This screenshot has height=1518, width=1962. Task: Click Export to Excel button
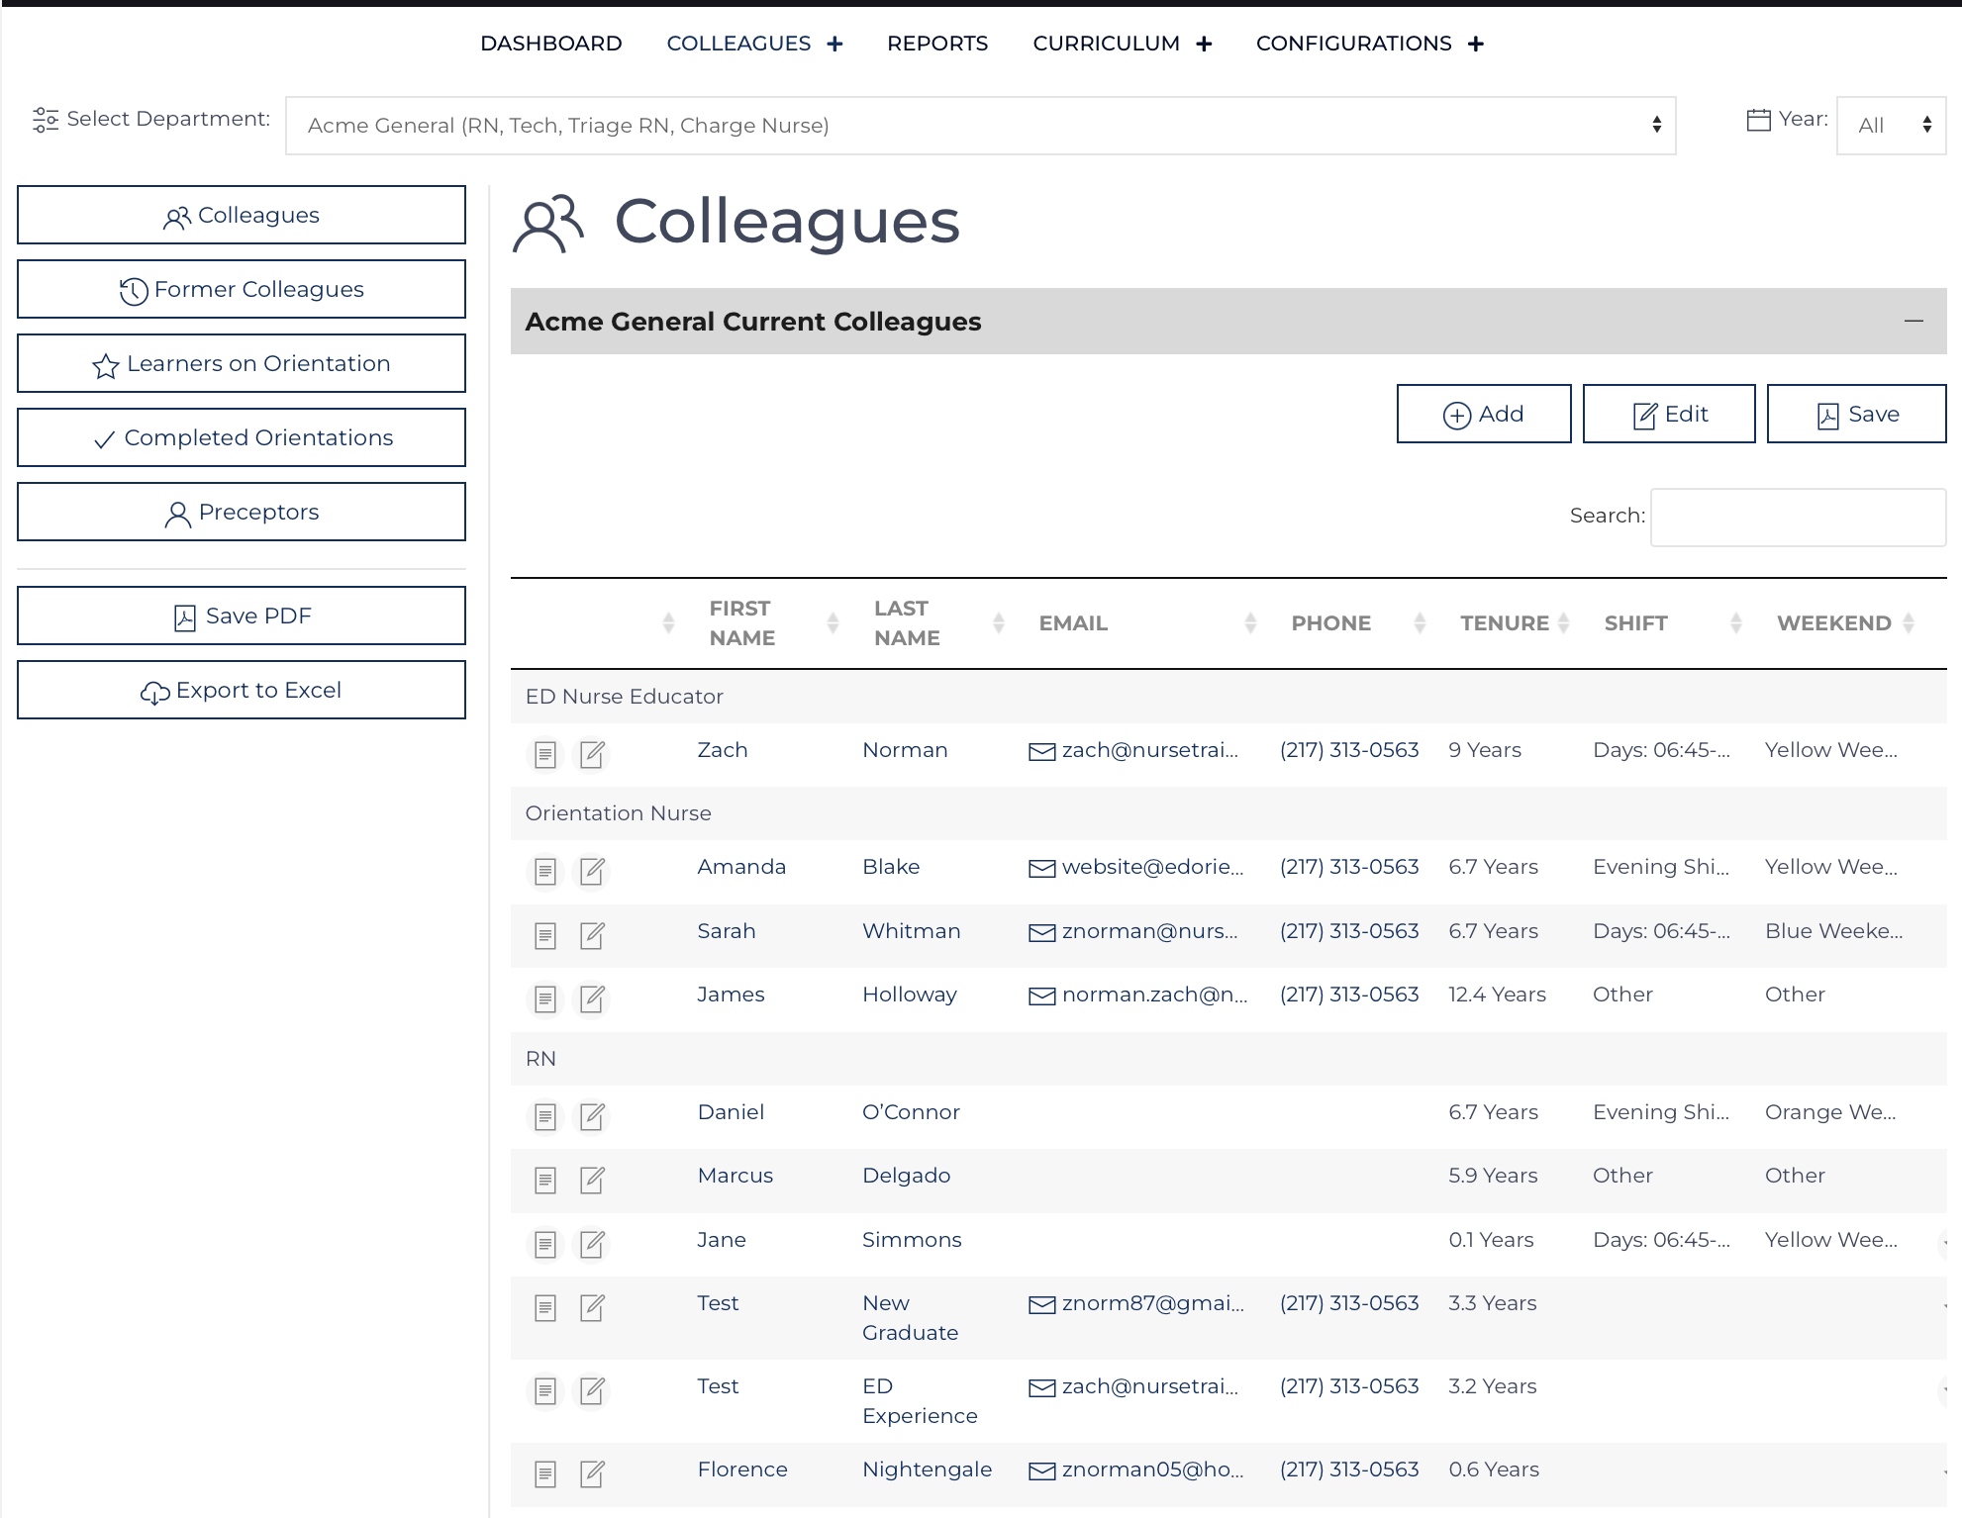pyautogui.click(x=242, y=690)
